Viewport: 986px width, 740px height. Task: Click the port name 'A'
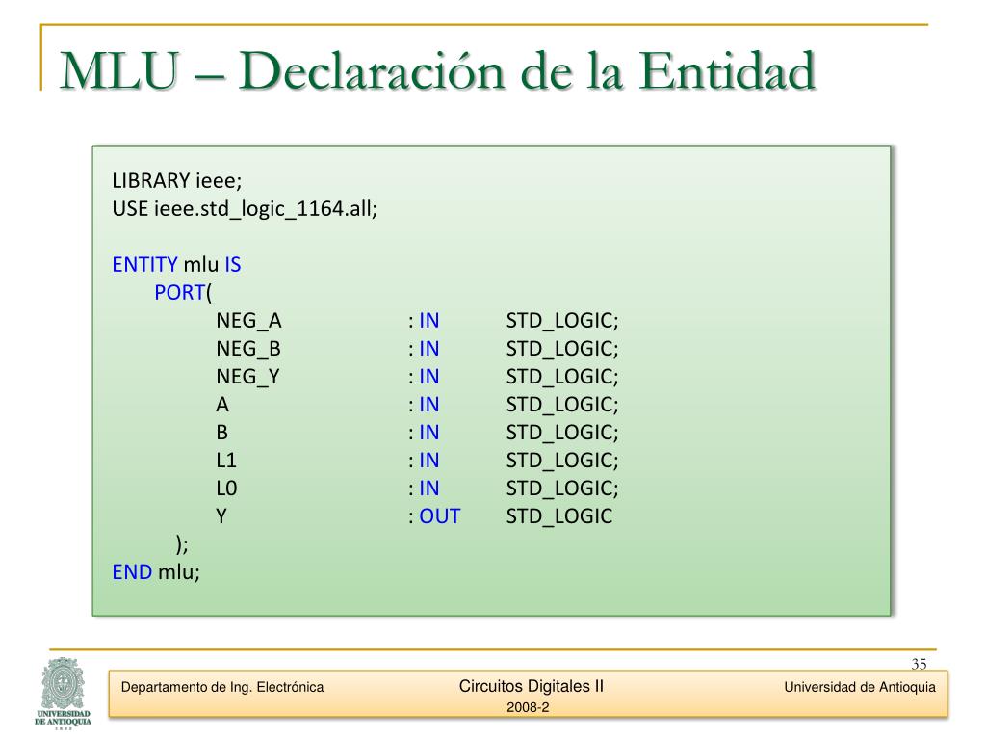click(x=222, y=405)
